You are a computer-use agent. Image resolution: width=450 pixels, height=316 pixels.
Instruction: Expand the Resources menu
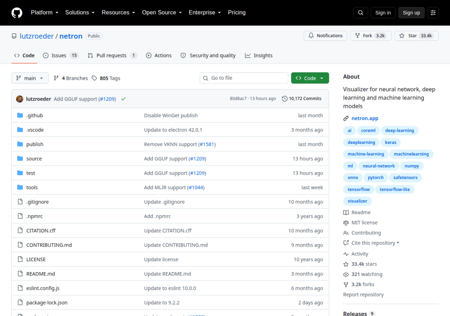point(118,13)
